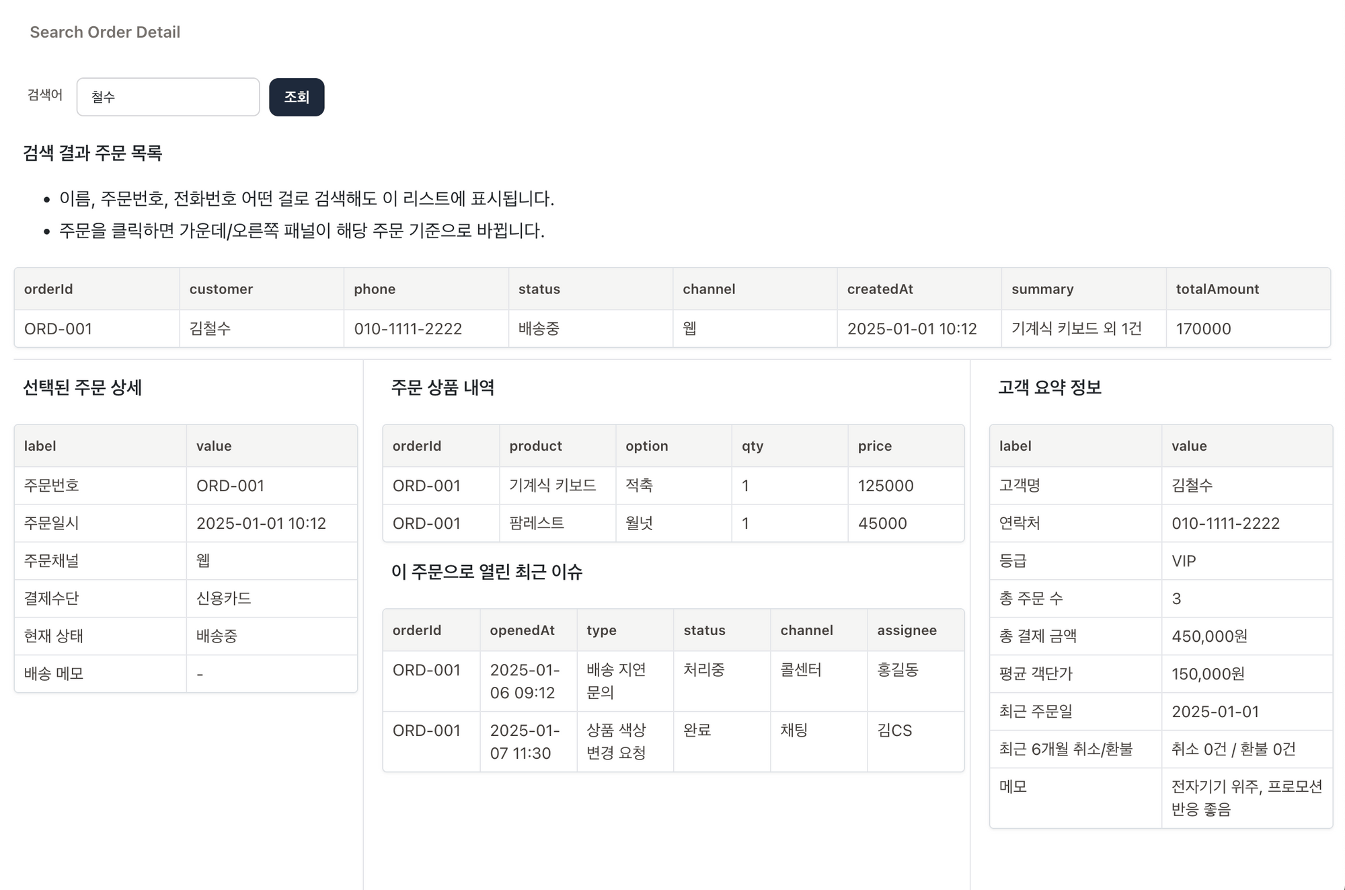
Task: Click the 조회 search button
Action: [x=296, y=96]
